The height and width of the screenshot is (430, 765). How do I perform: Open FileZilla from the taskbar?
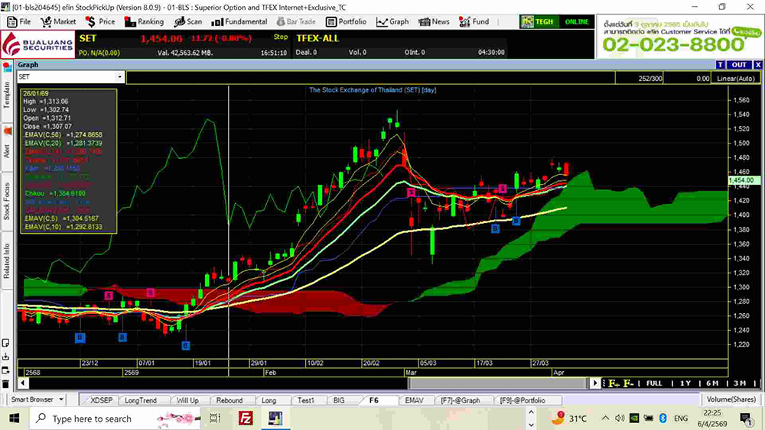[x=246, y=419]
